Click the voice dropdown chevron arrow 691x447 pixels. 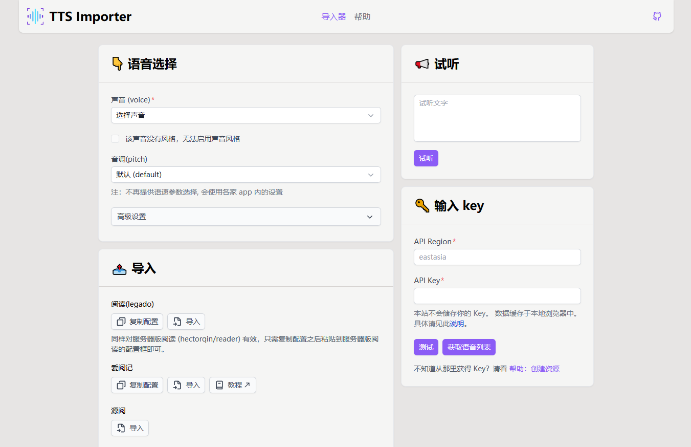tap(371, 116)
